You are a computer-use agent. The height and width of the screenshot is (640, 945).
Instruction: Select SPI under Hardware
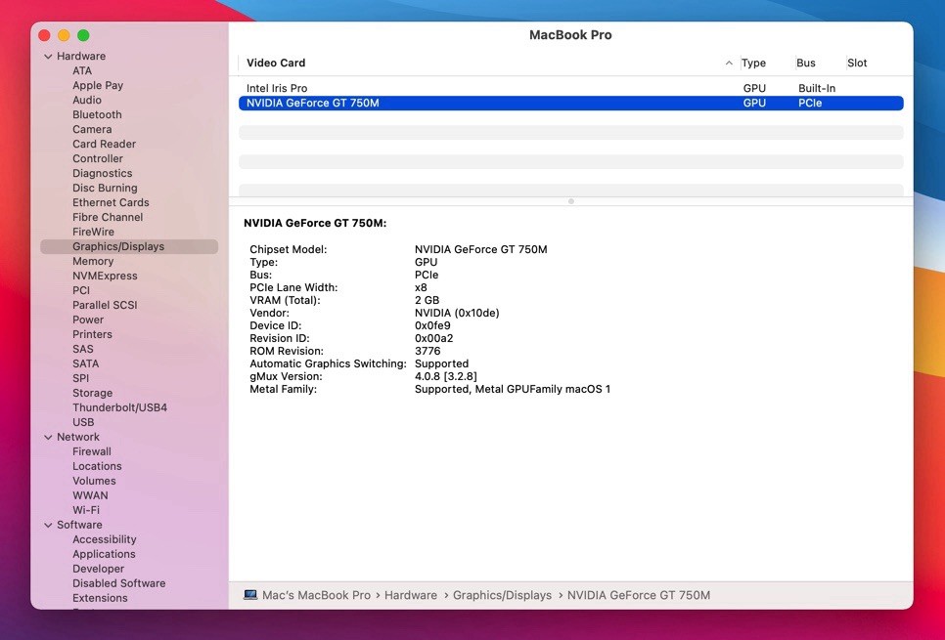80,378
